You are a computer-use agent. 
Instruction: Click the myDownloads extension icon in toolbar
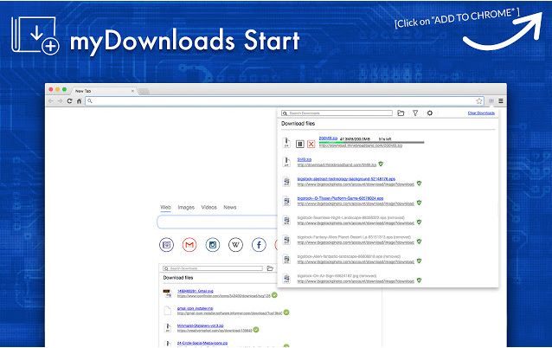point(491,101)
